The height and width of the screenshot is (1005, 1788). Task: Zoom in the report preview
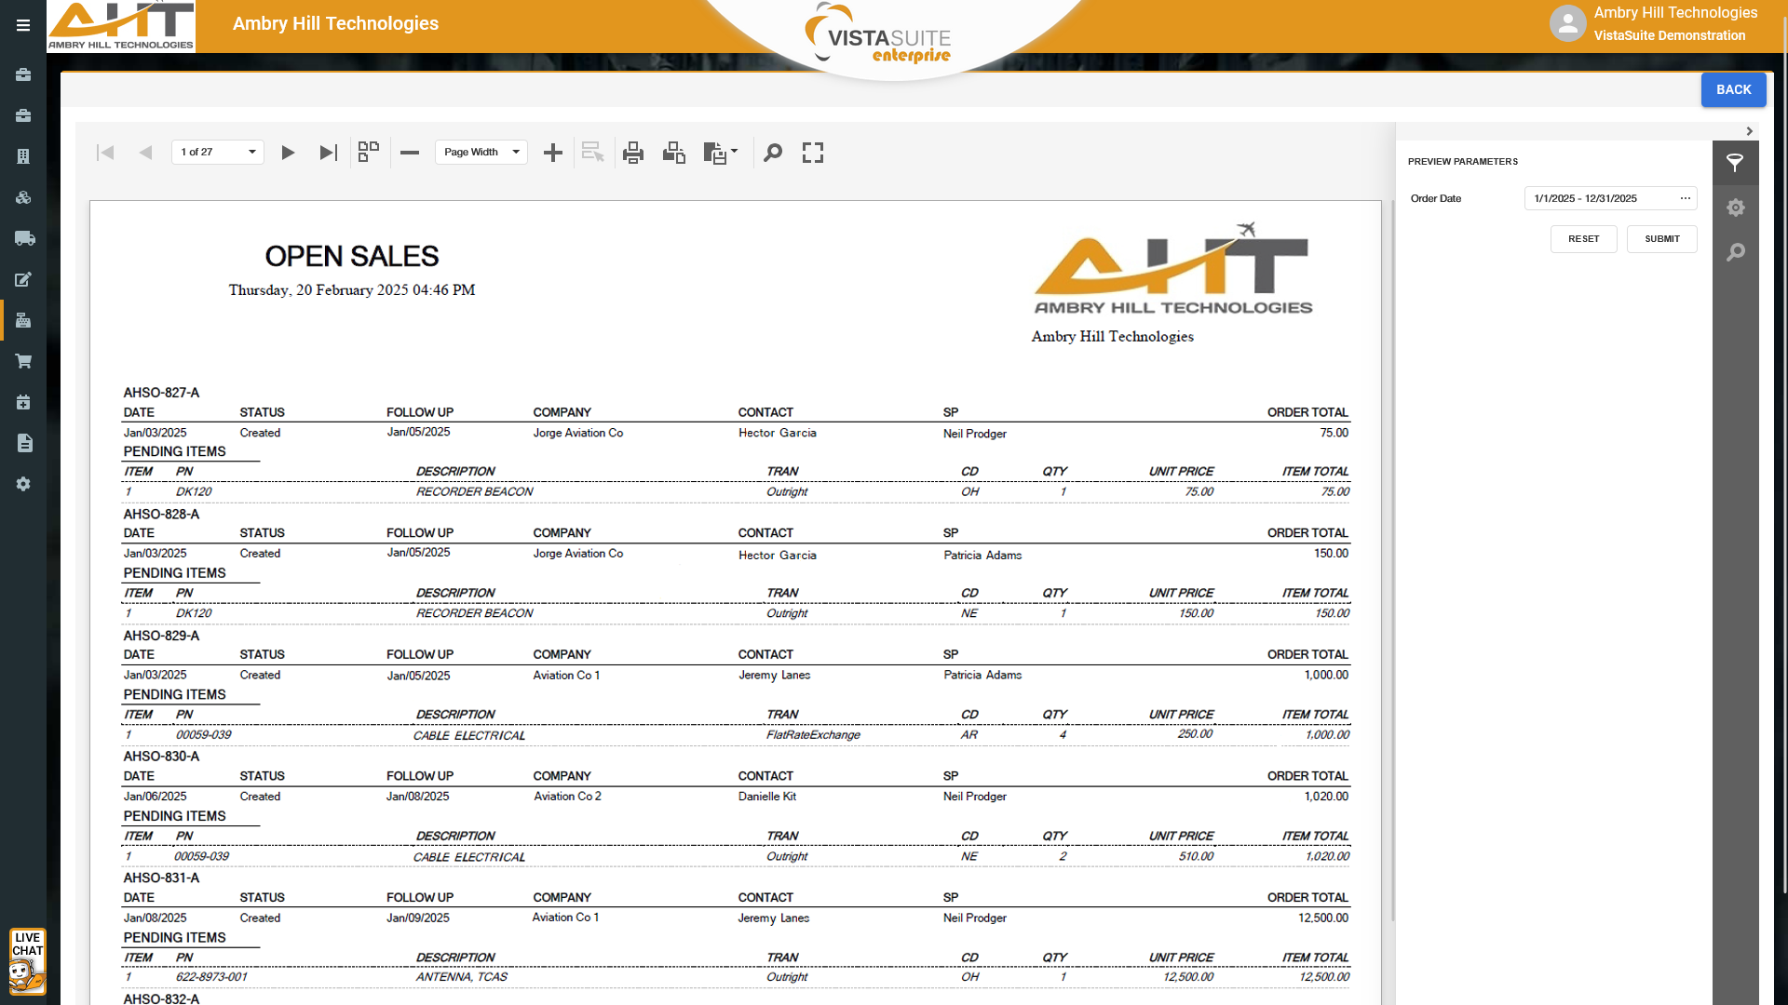point(553,153)
